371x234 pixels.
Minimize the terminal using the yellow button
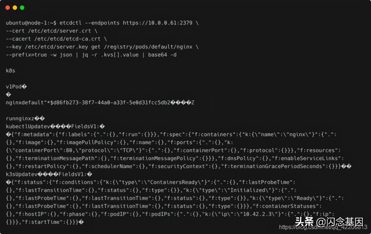(15, 7)
